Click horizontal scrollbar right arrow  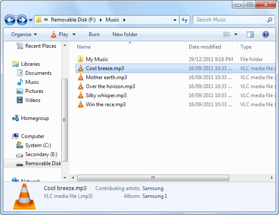(x=272, y=178)
